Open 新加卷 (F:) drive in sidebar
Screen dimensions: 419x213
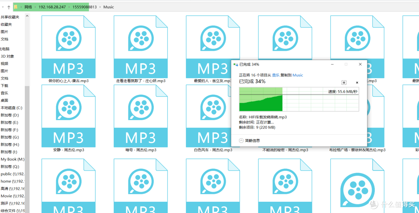(x=10, y=130)
